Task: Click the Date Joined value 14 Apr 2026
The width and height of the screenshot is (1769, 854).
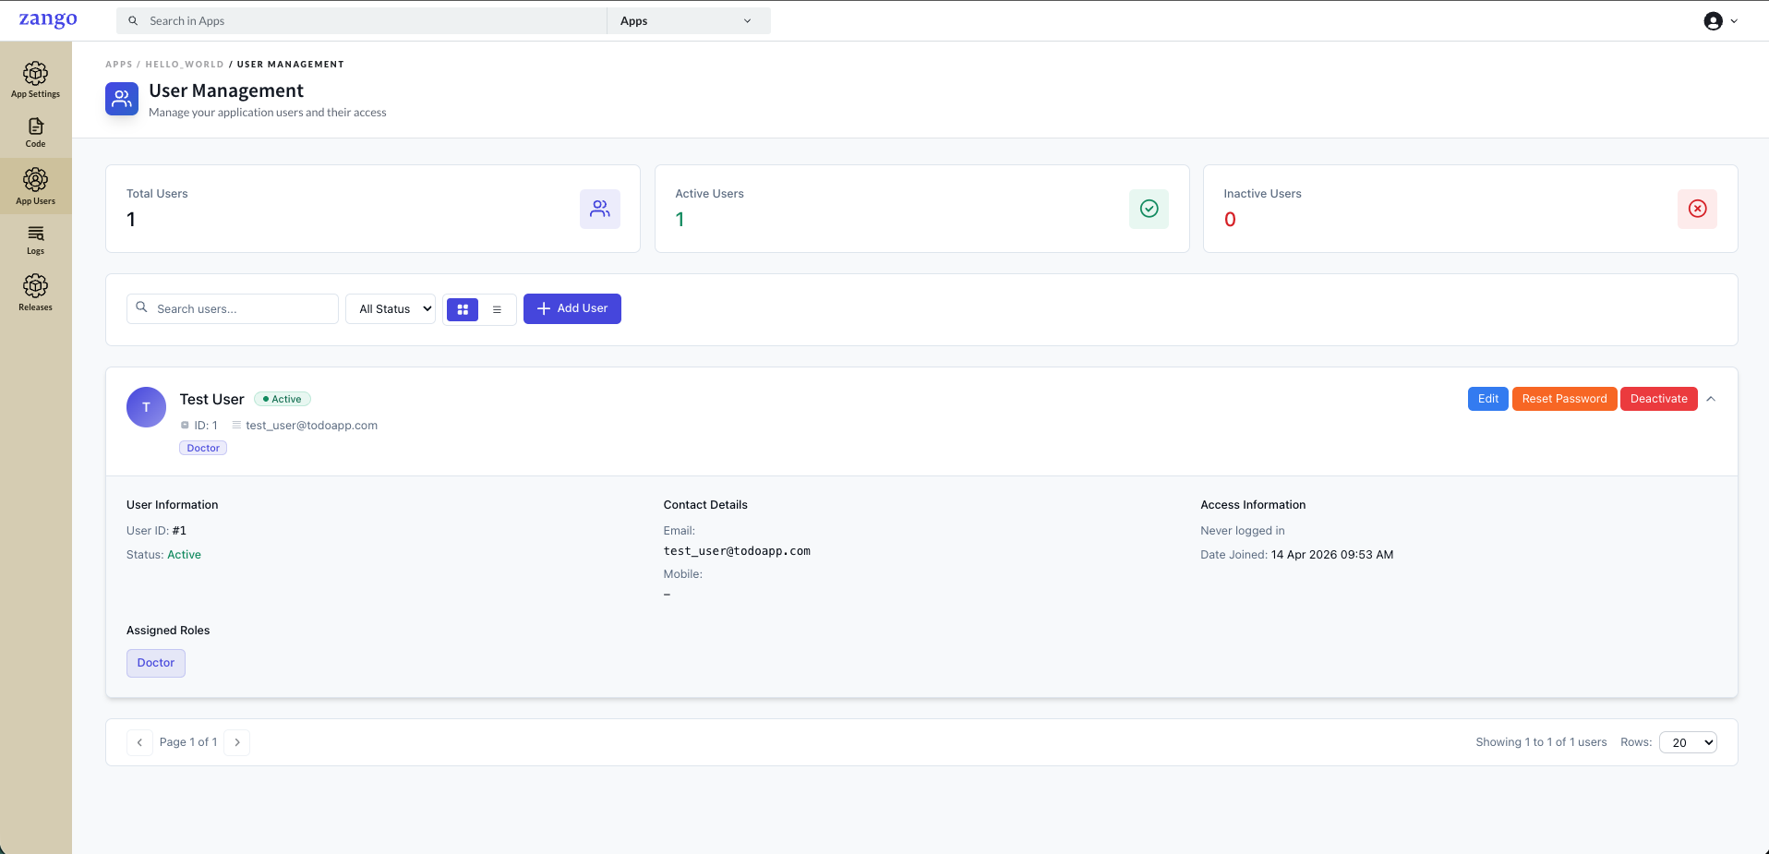Action: click(x=1332, y=555)
